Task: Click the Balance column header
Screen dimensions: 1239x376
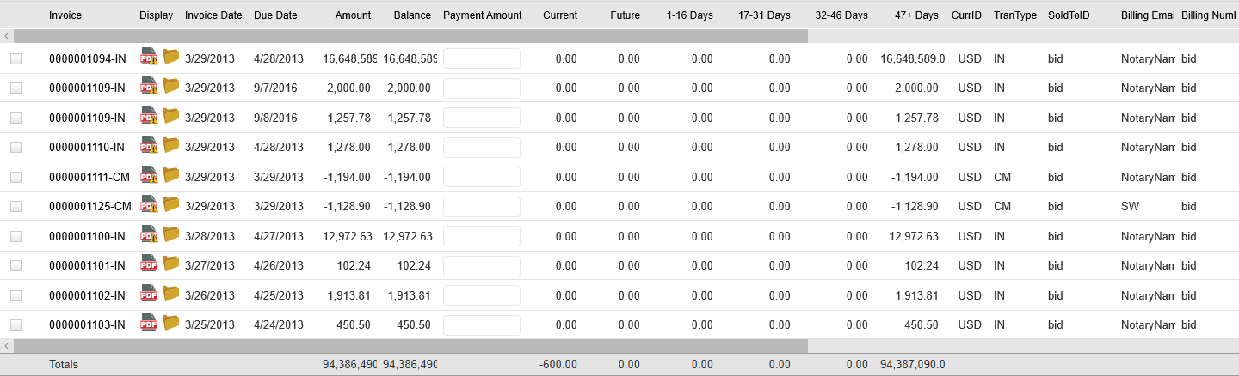Action: [x=412, y=15]
